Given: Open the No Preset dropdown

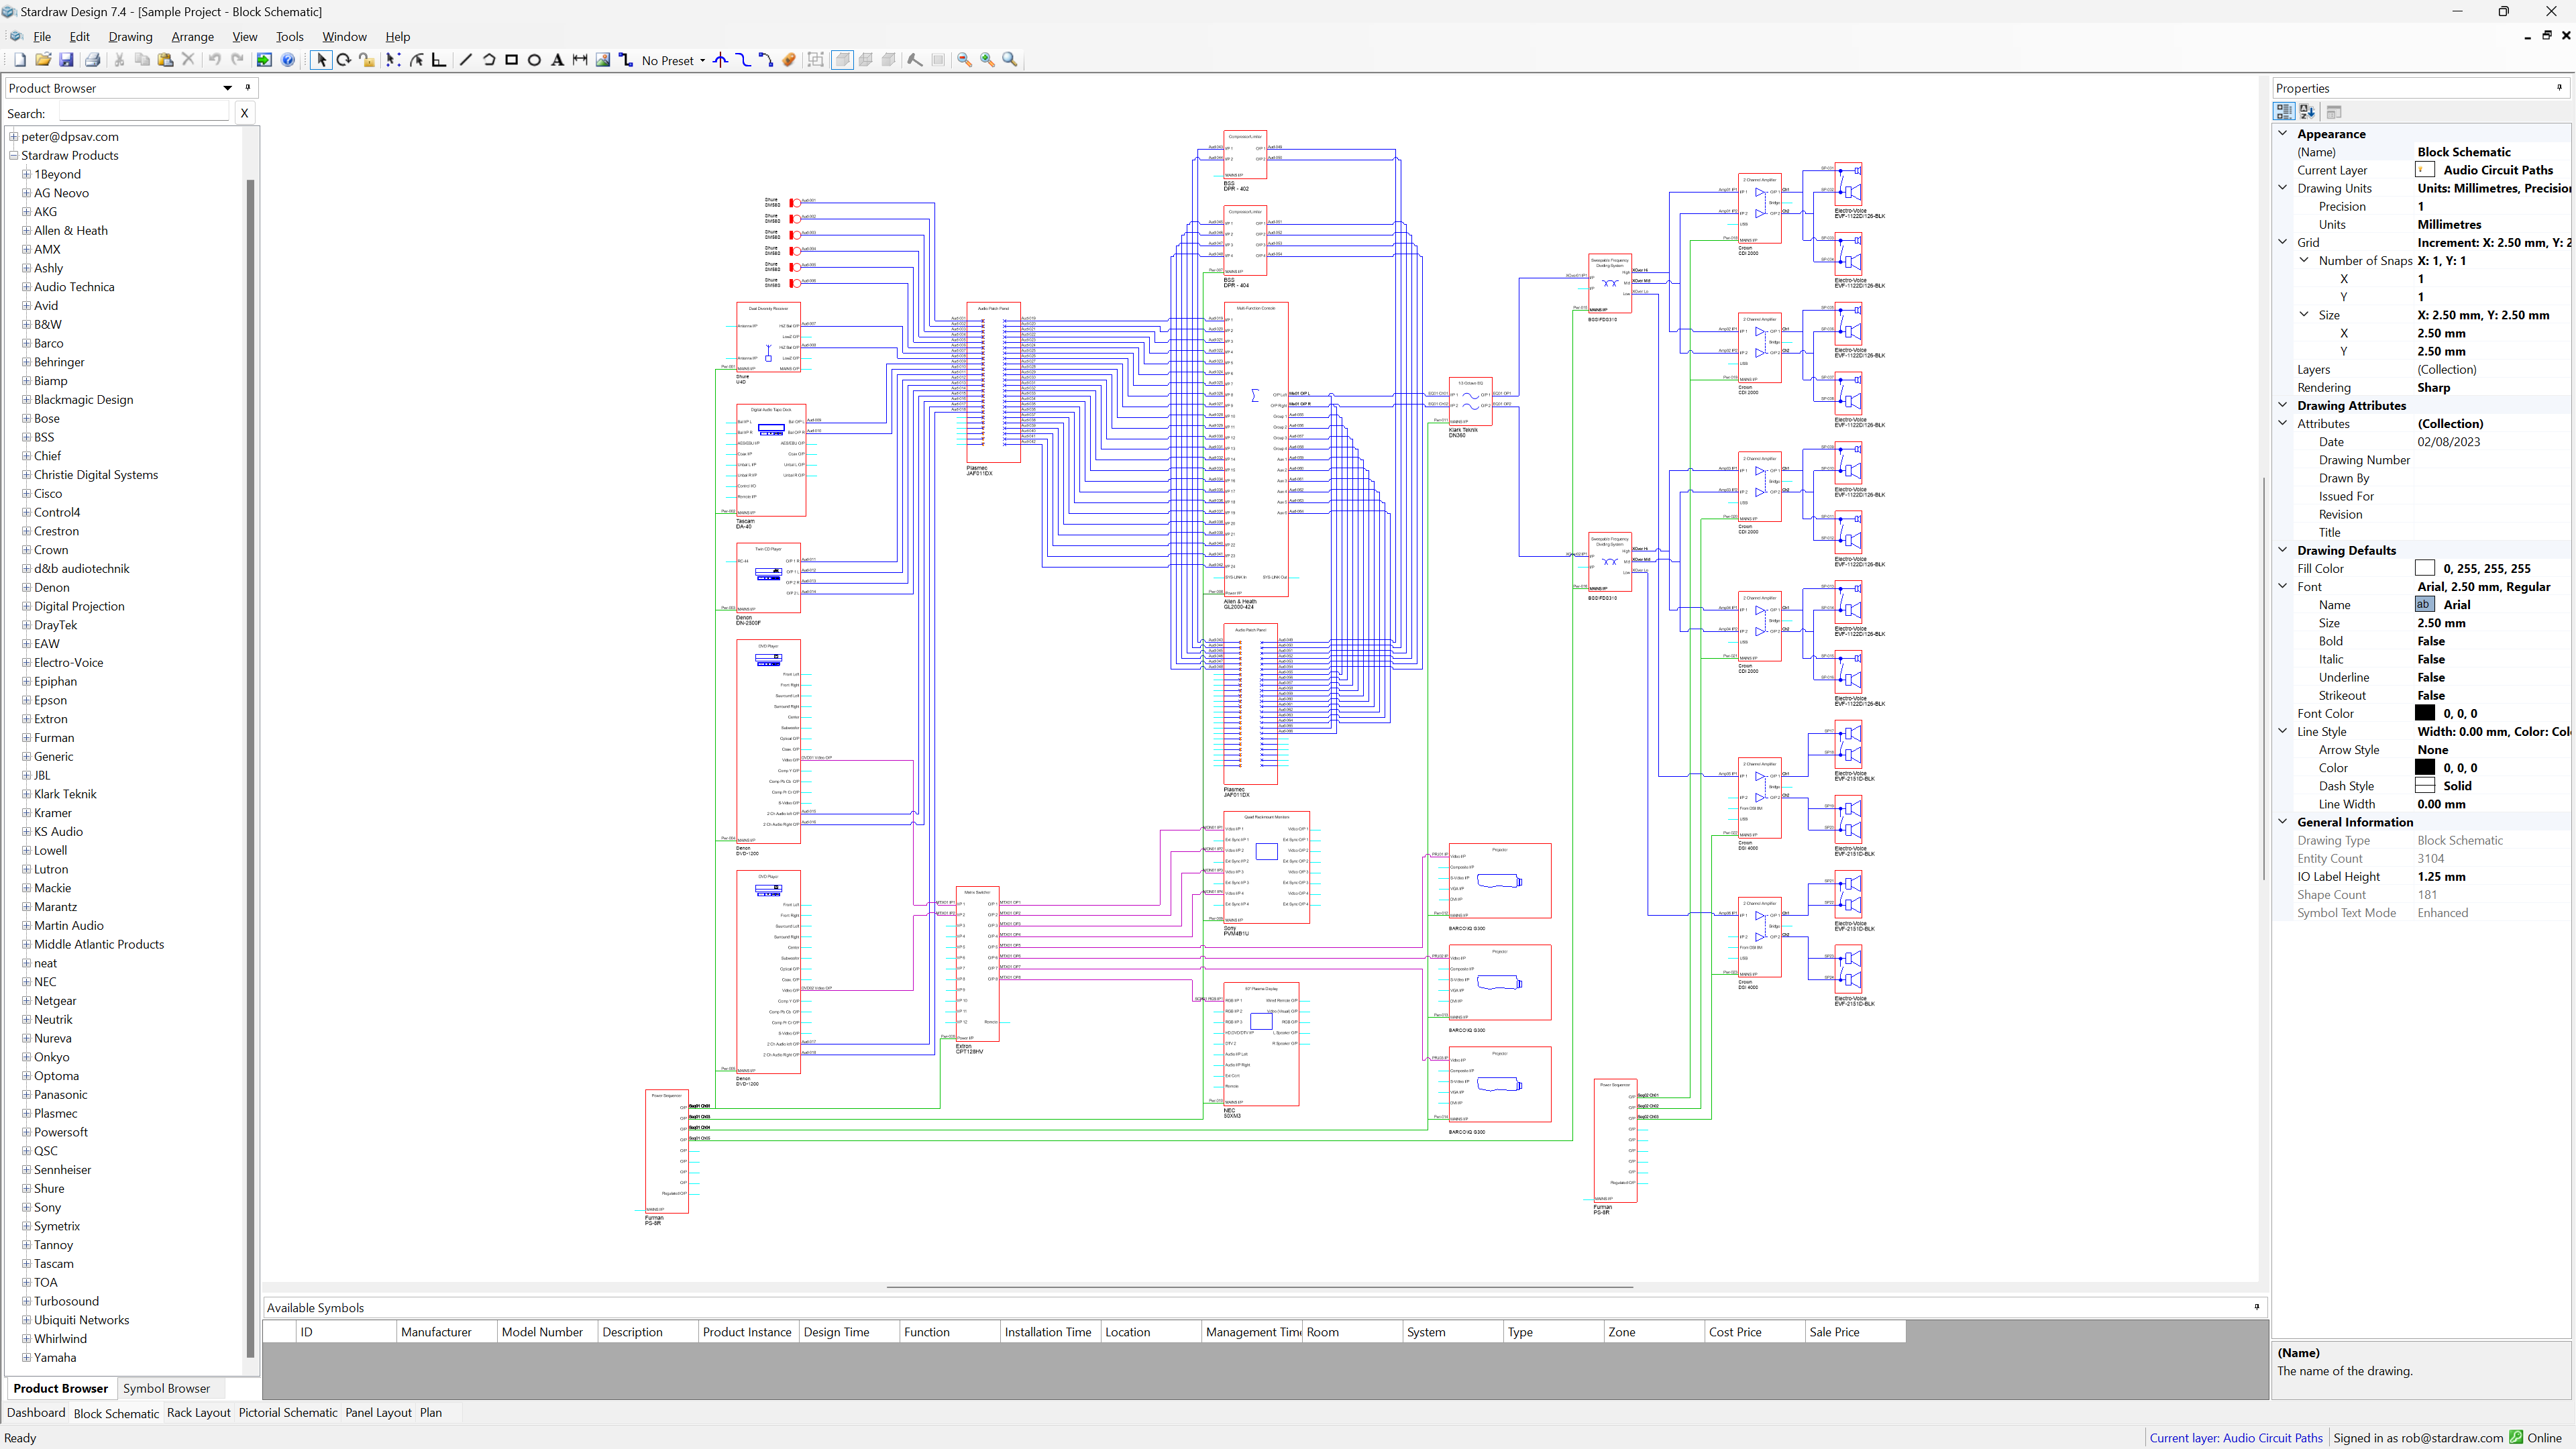Looking at the screenshot, I should (702, 61).
